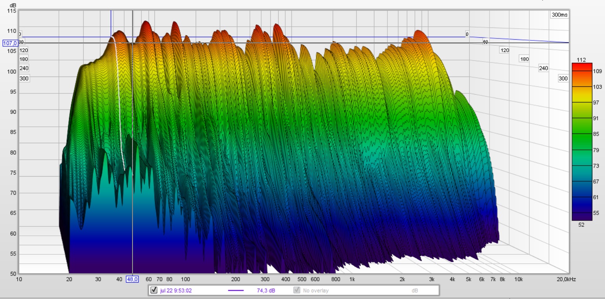Click the purple trace line sample in legend
Screen dimensions: 605x299
(236, 291)
